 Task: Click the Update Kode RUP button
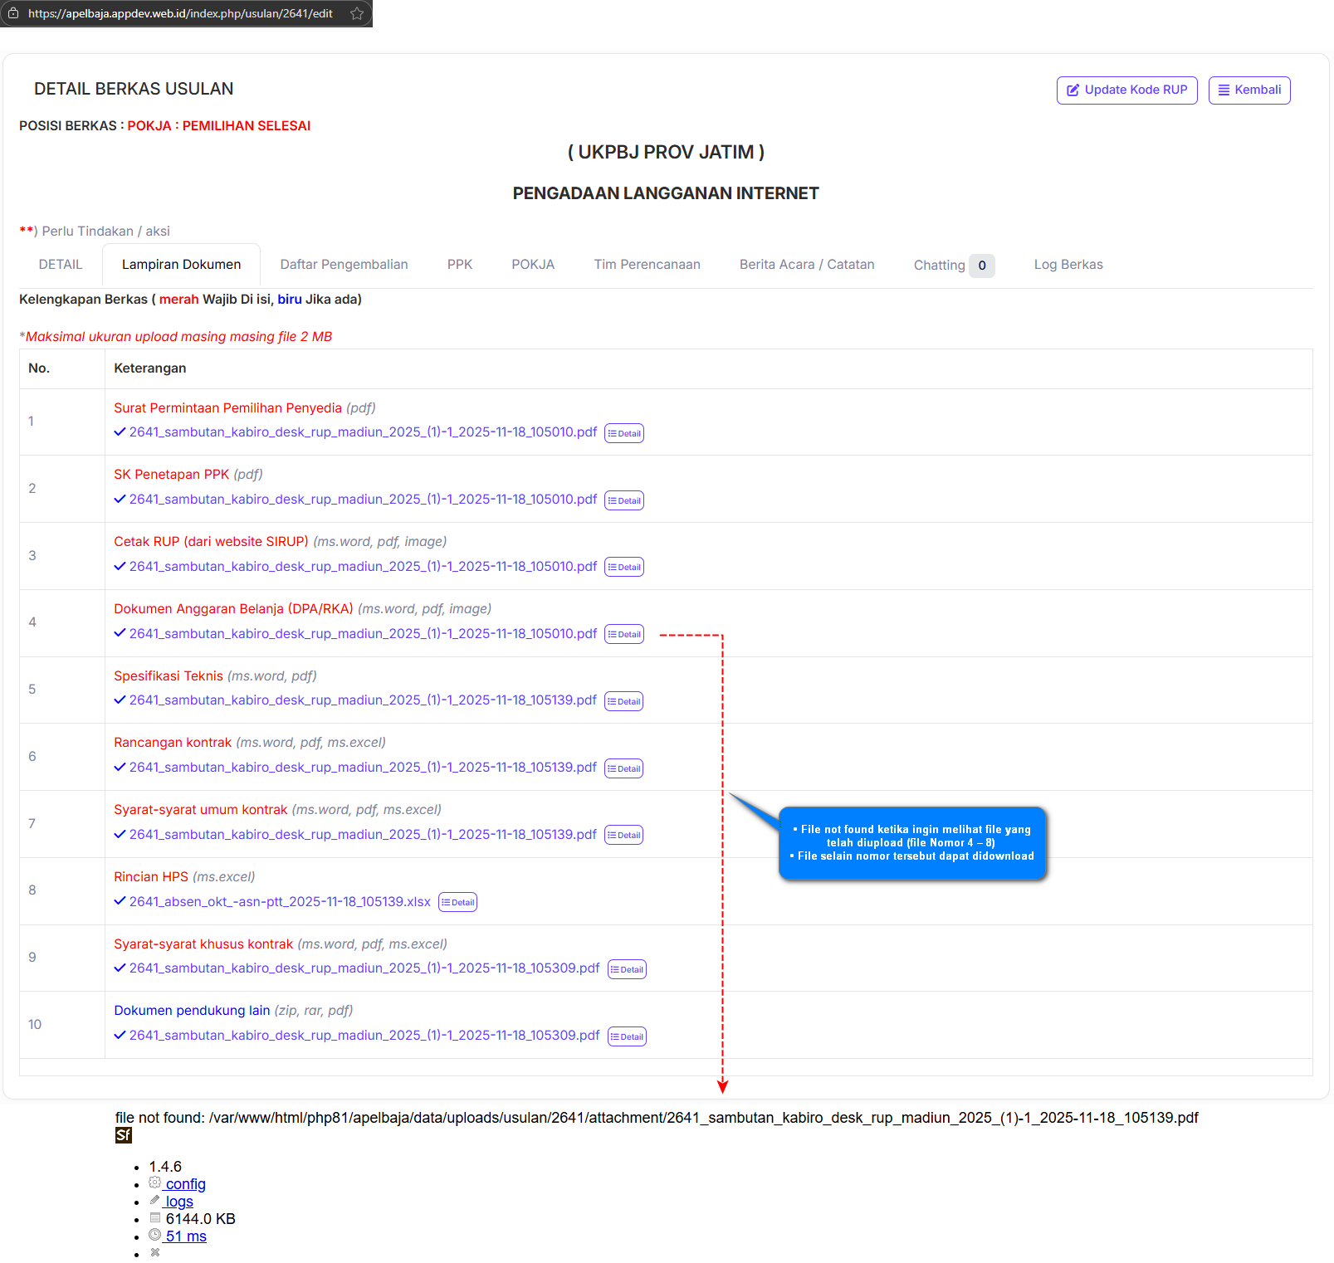pyautogui.click(x=1127, y=90)
